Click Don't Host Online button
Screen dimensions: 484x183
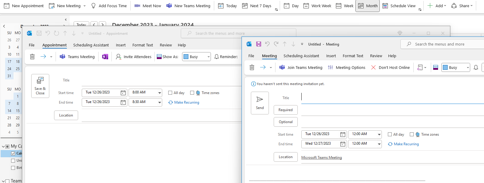click(390, 67)
